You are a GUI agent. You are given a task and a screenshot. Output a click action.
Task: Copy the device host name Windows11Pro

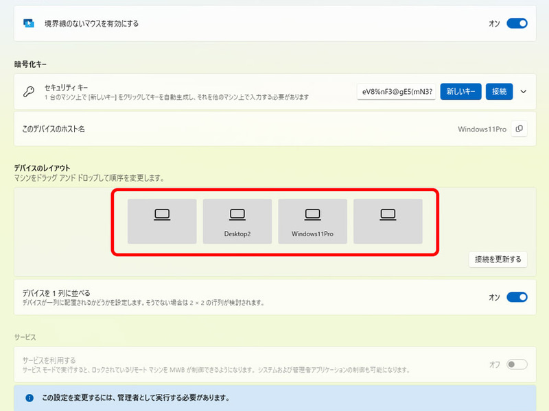(x=519, y=129)
